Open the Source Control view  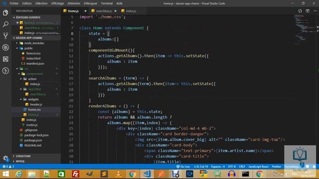(x=5, y=36)
